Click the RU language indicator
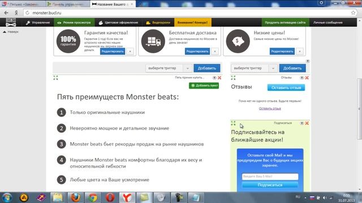 tap(298, 197)
